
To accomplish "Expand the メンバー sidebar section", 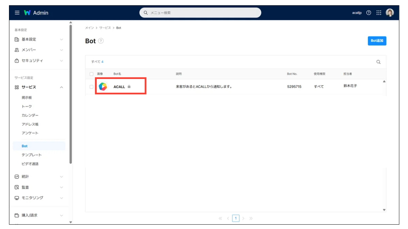I will pyautogui.click(x=39, y=50).
